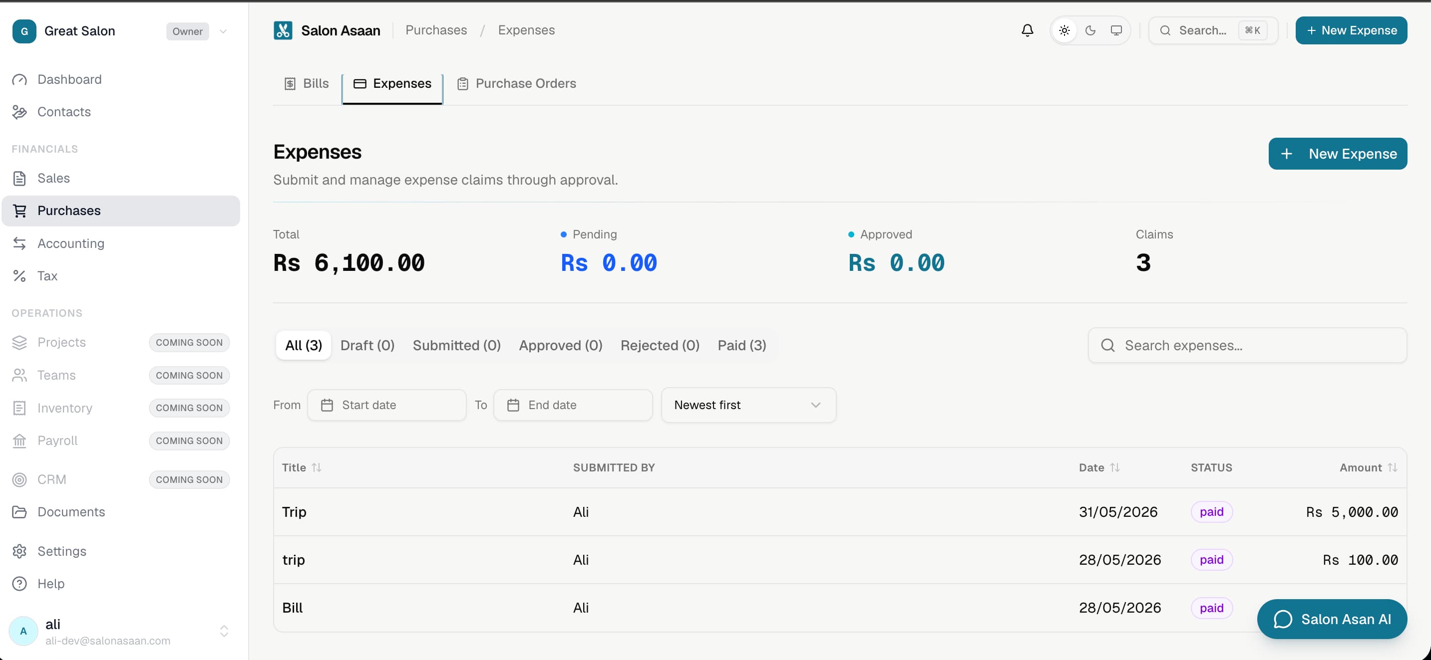Filter by Submitted (0)
Image resolution: width=1431 pixels, height=660 pixels.
[457, 345]
